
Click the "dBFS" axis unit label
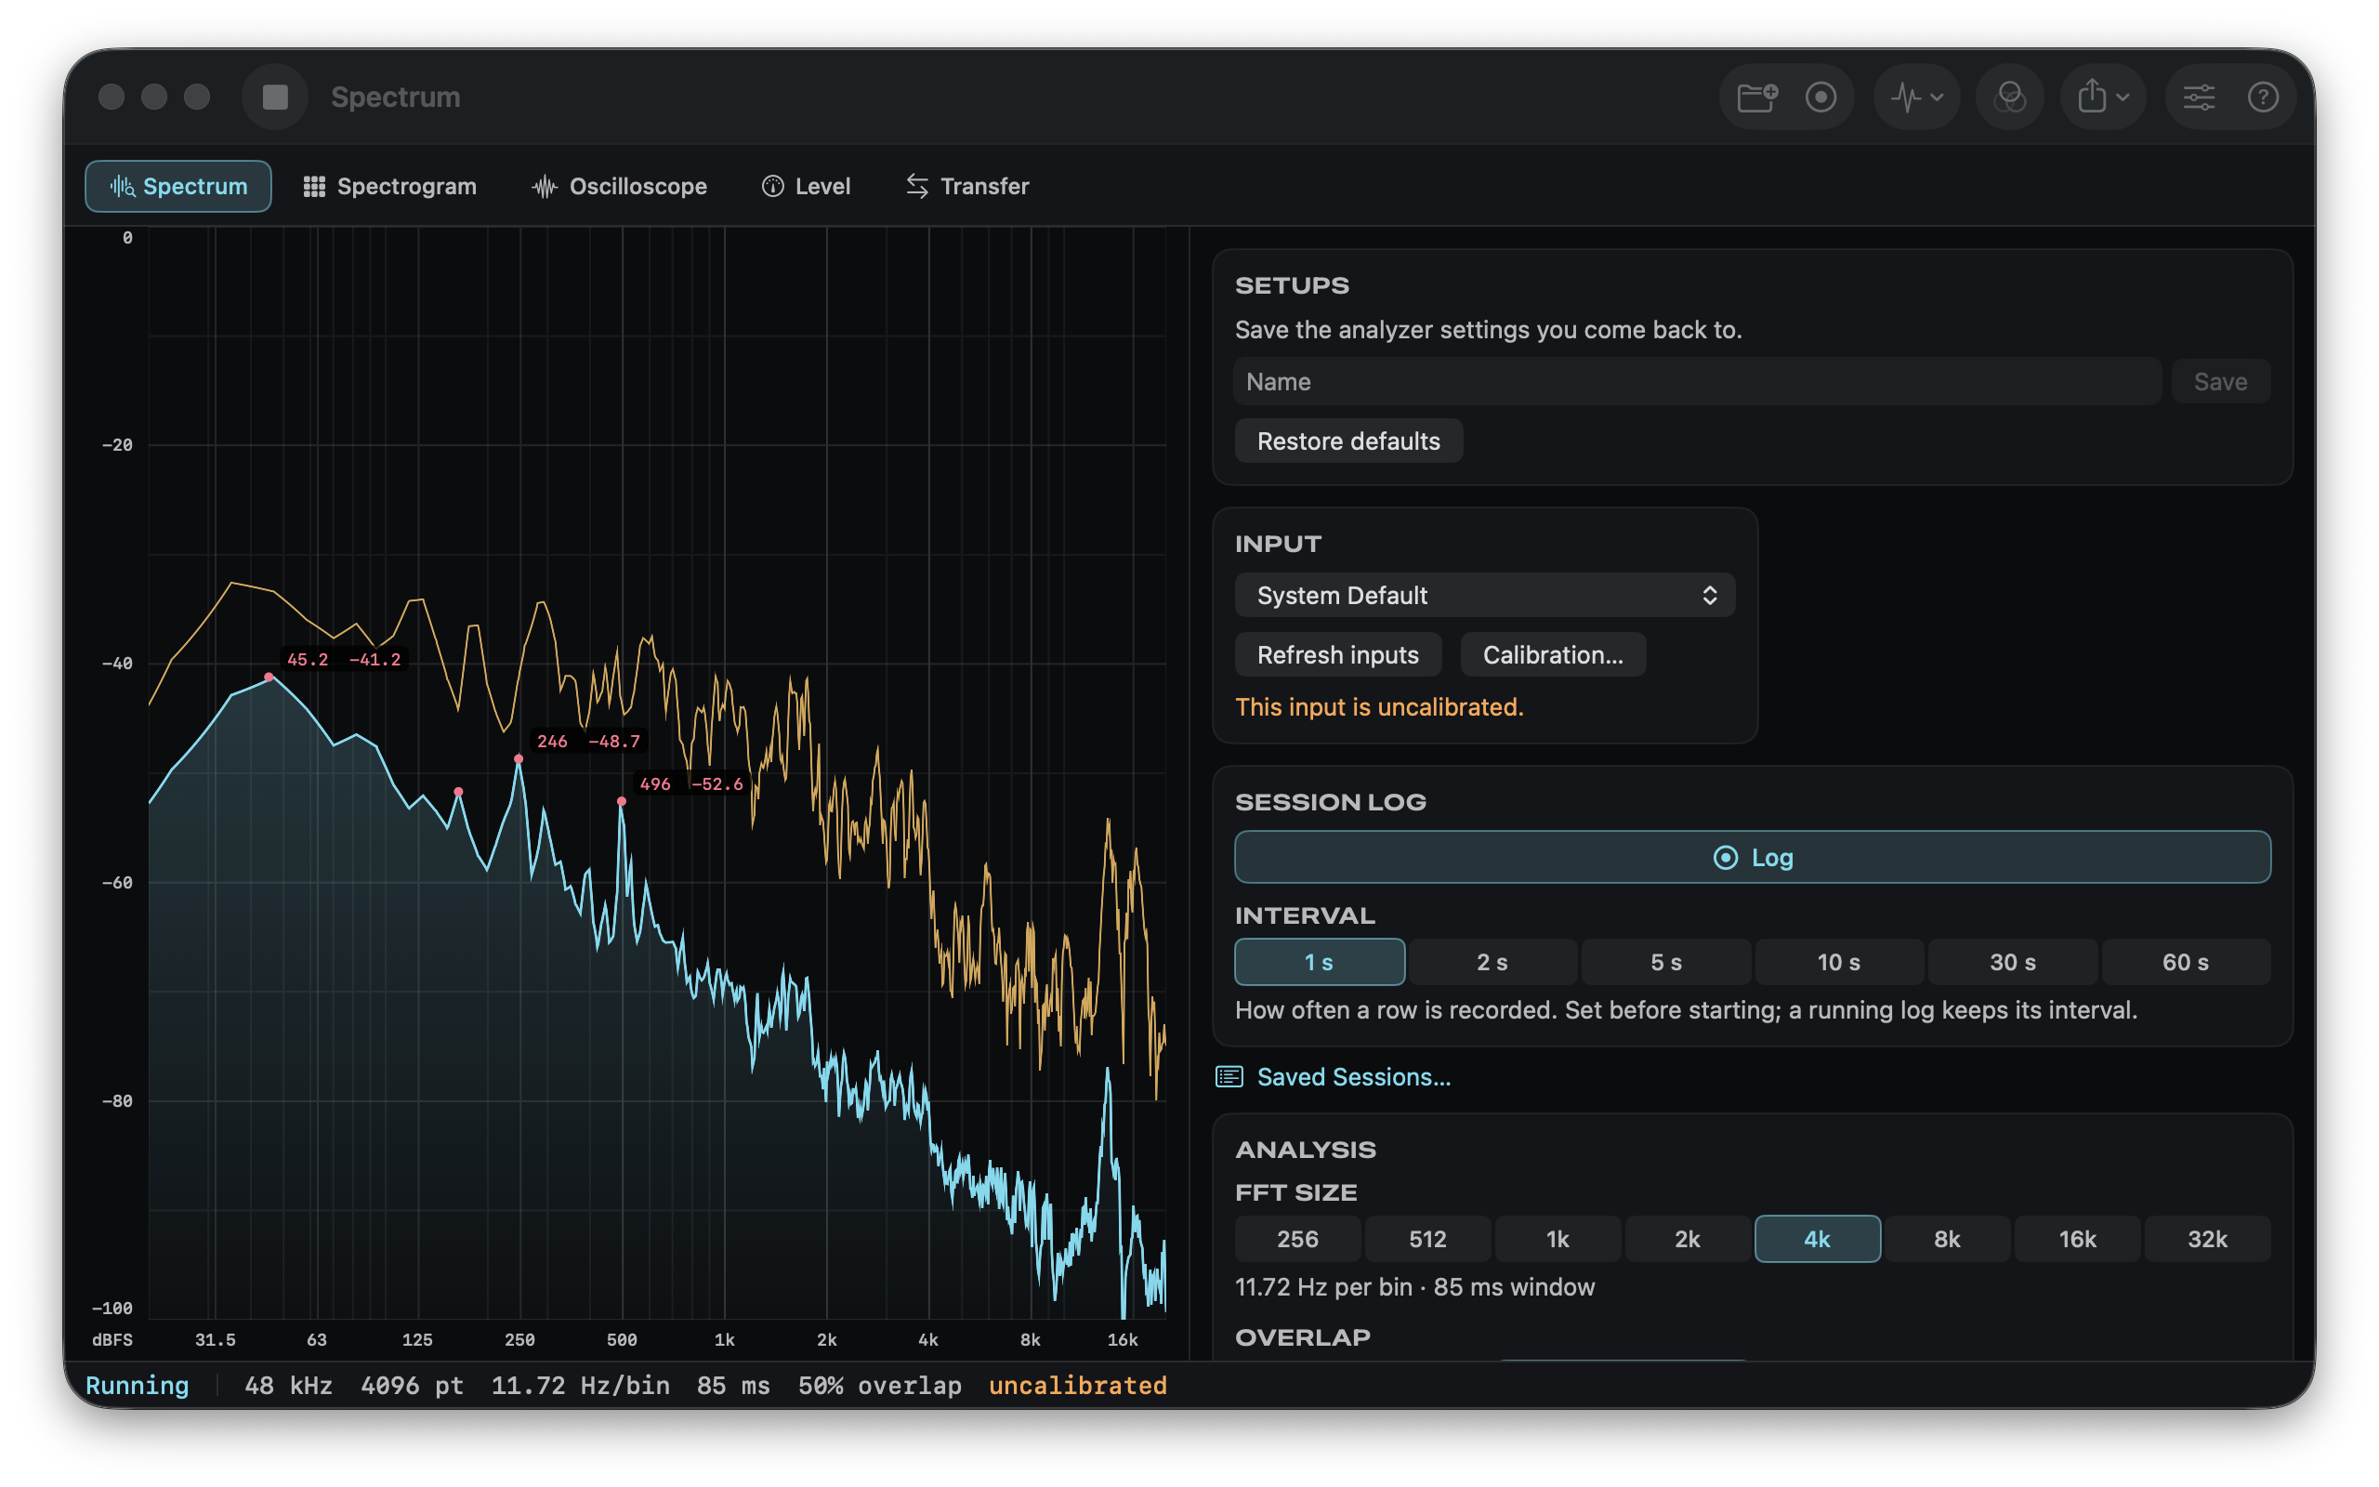112,1339
